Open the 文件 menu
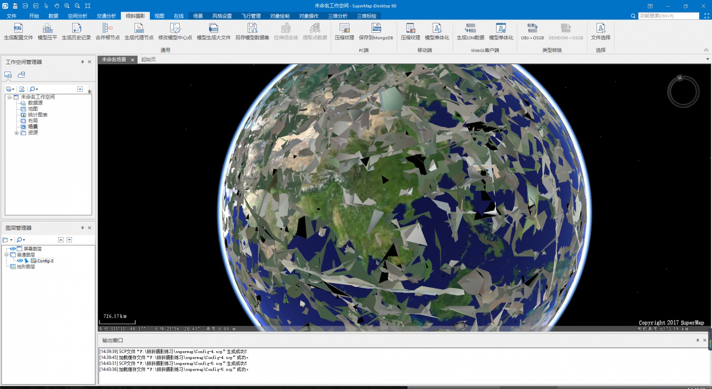This screenshot has width=712, height=389. pyautogui.click(x=12, y=16)
